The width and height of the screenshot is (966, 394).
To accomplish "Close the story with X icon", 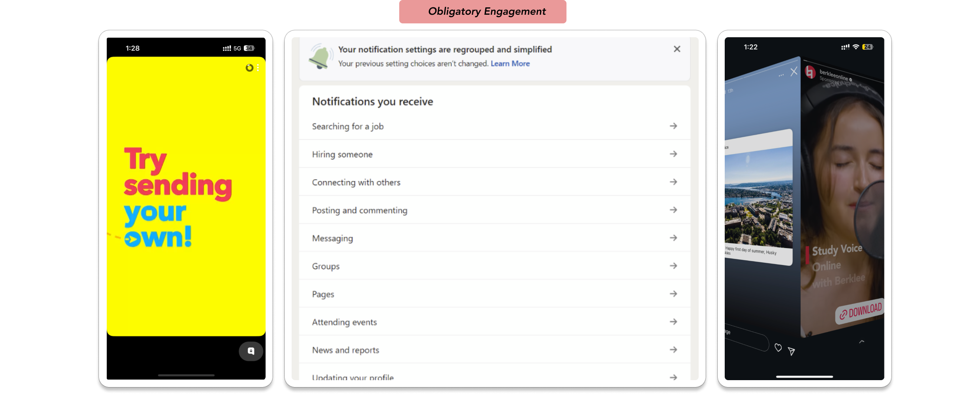I will click(794, 72).
